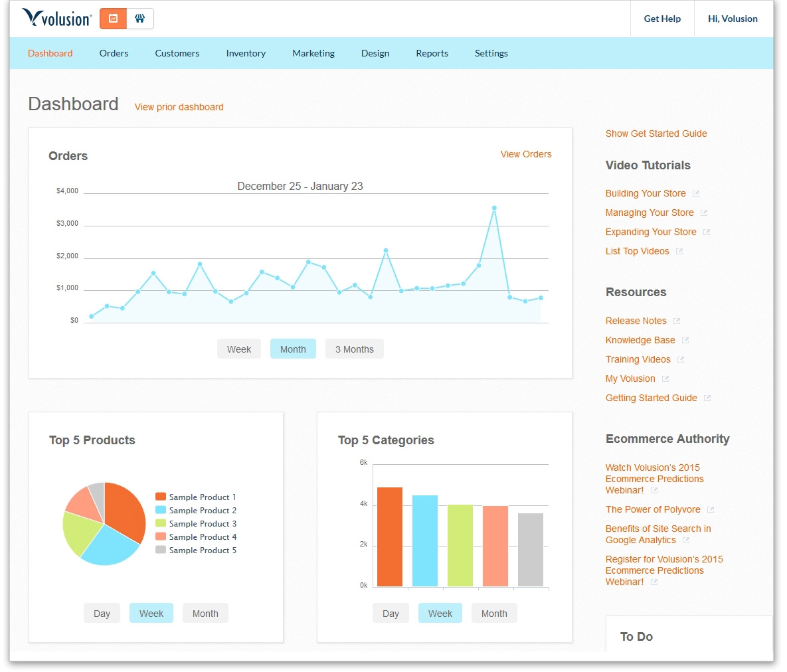
Task: Click external link icon beside Google Analytics link
Action: point(685,541)
